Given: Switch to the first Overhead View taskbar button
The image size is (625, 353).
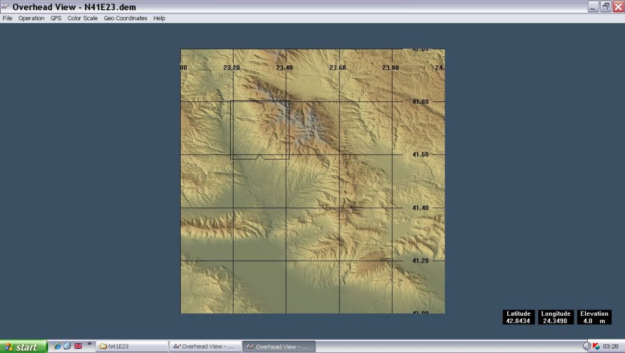Looking at the screenshot, I should pyautogui.click(x=205, y=346).
